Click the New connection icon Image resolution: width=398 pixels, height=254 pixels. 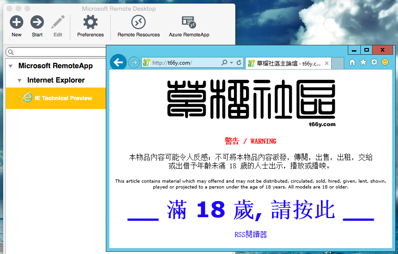tap(17, 22)
